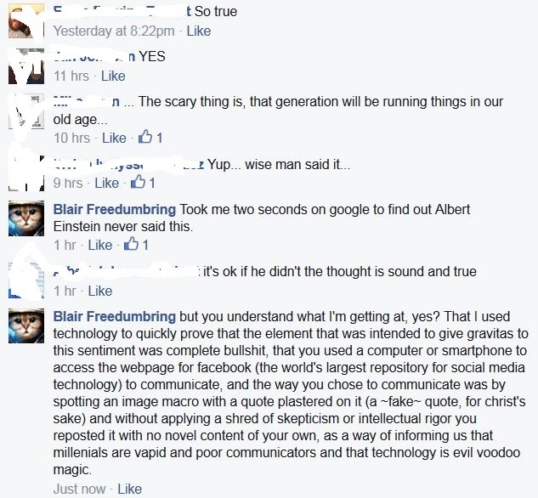Open Blair Freedumbring's profile from Einstein comment
Screen dimensions: 538x498
point(114,209)
